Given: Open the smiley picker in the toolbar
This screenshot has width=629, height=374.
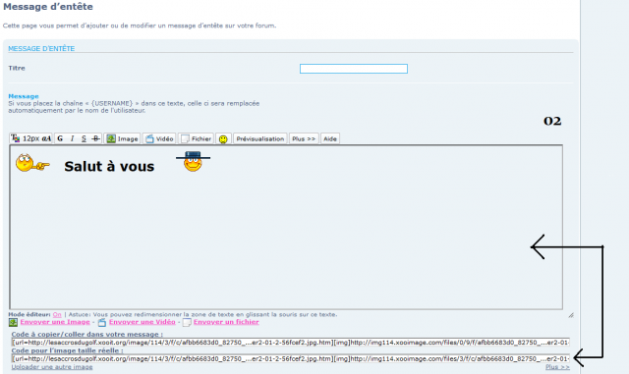Looking at the screenshot, I should [x=223, y=138].
